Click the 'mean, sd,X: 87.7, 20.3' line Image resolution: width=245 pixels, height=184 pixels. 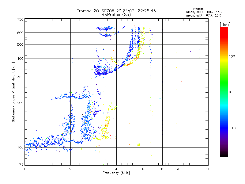(204, 15)
